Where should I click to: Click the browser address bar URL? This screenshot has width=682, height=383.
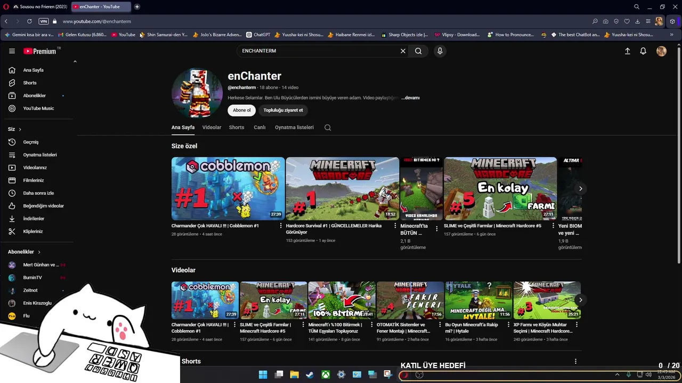coord(96,21)
